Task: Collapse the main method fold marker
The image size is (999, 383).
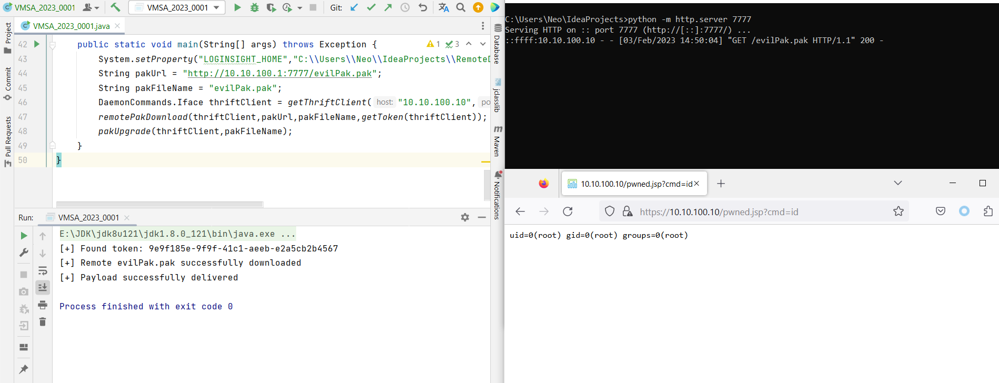Action: 53,45
